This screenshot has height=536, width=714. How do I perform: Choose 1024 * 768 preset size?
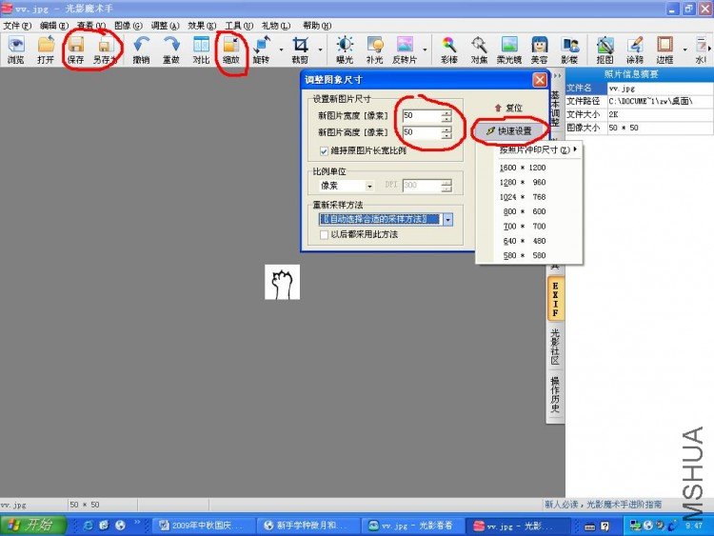coord(523,197)
